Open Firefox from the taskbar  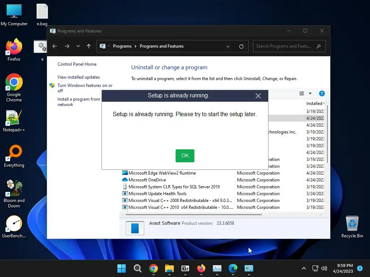click(x=201, y=268)
